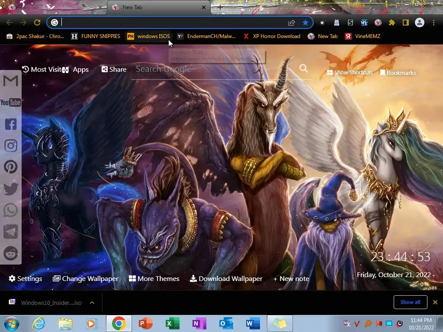Open PowerPoint from taskbar
Image resolution: width=443 pixels, height=332 pixels.
pos(146,323)
